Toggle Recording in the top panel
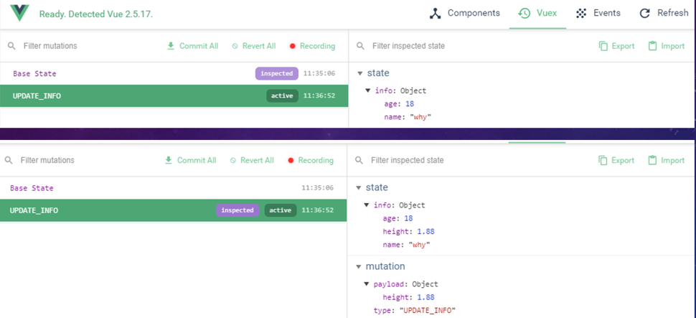Viewport: 696px width, 318px height. pos(311,46)
